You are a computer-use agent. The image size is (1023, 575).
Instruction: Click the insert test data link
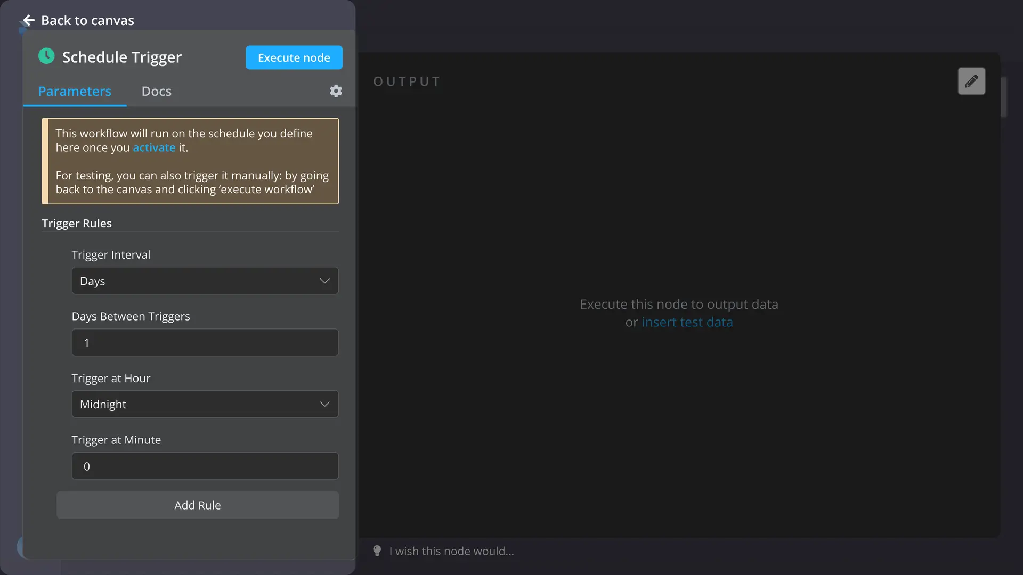point(687,323)
